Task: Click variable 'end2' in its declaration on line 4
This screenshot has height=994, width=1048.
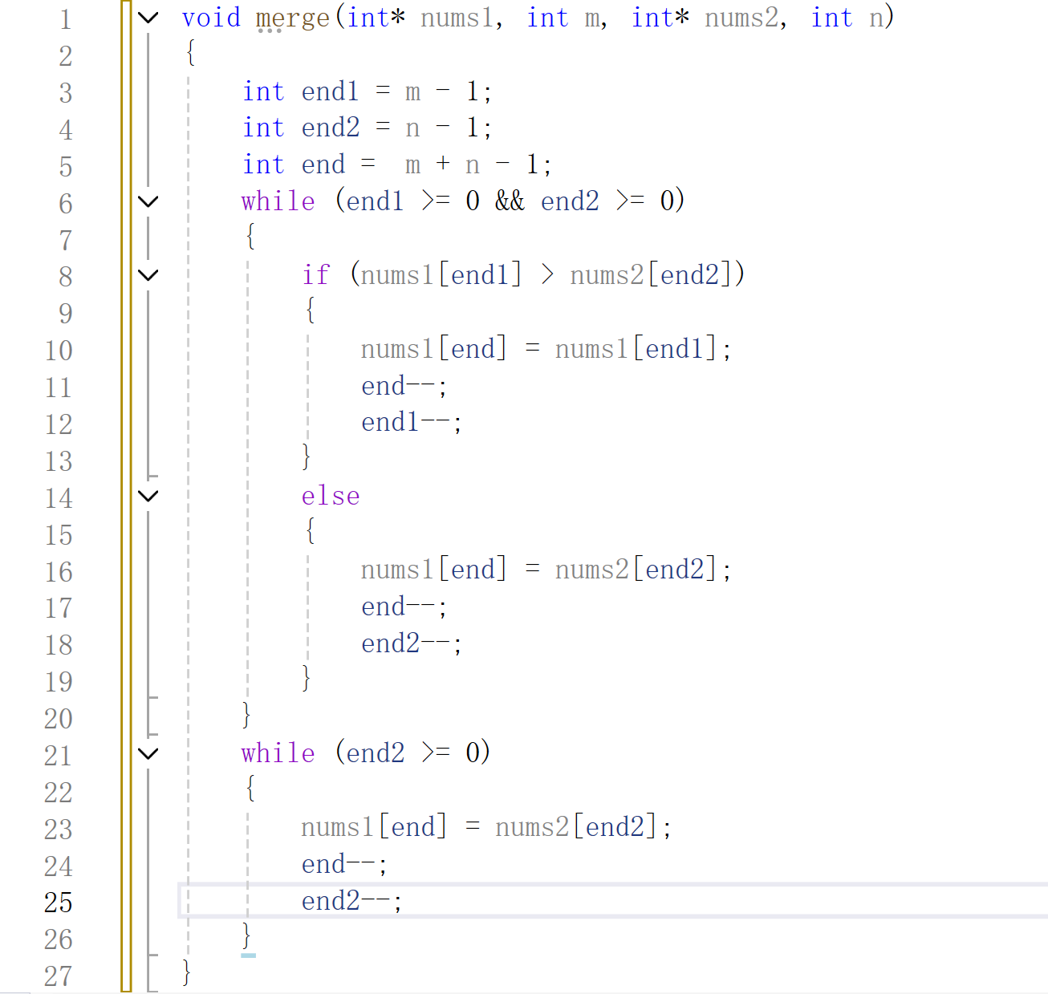Action: click(x=331, y=128)
